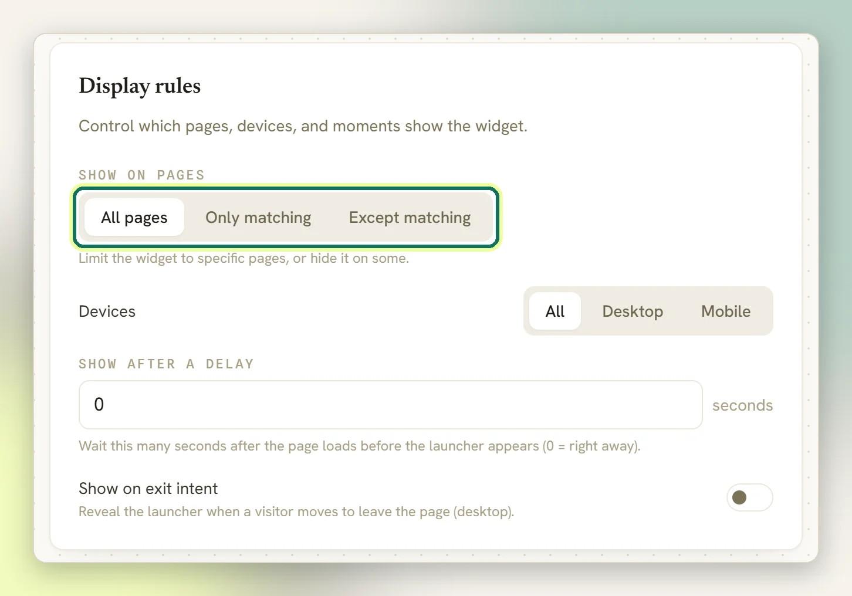Toggle Show on exit intent switch
Screen dimensions: 852x596
coord(749,497)
